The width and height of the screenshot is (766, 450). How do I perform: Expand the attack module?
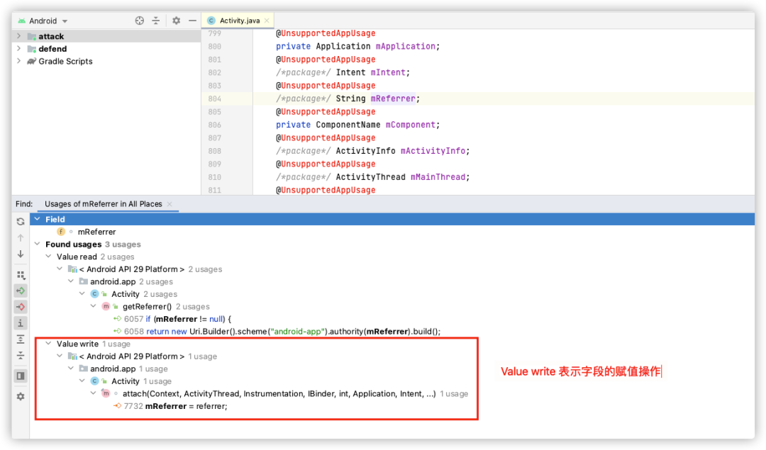(18, 36)
